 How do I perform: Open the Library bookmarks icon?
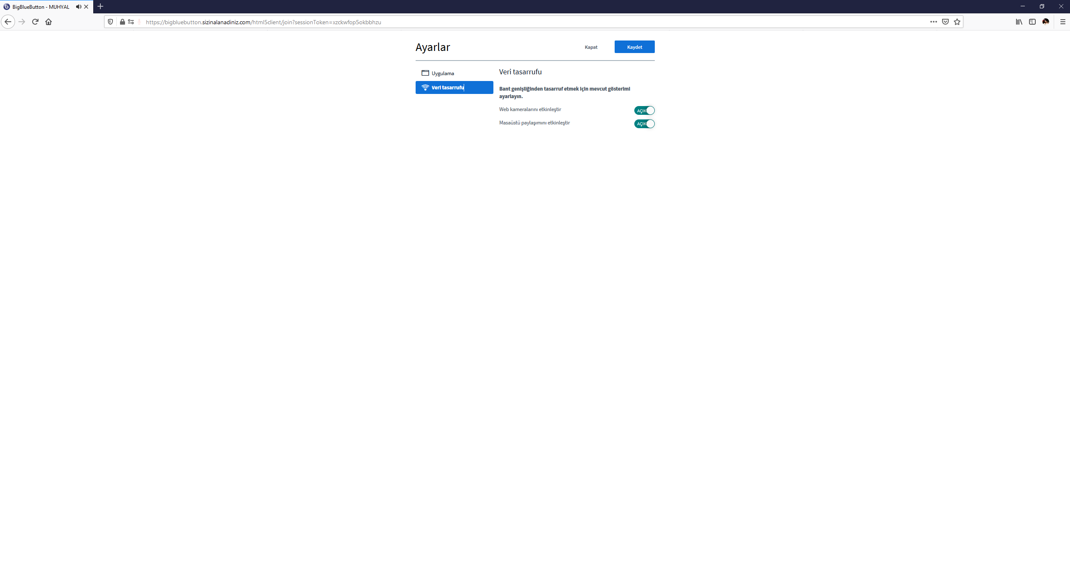[1019, 22]
